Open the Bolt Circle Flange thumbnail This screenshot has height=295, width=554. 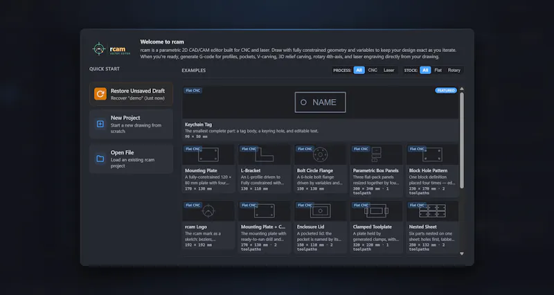point(321,154)
